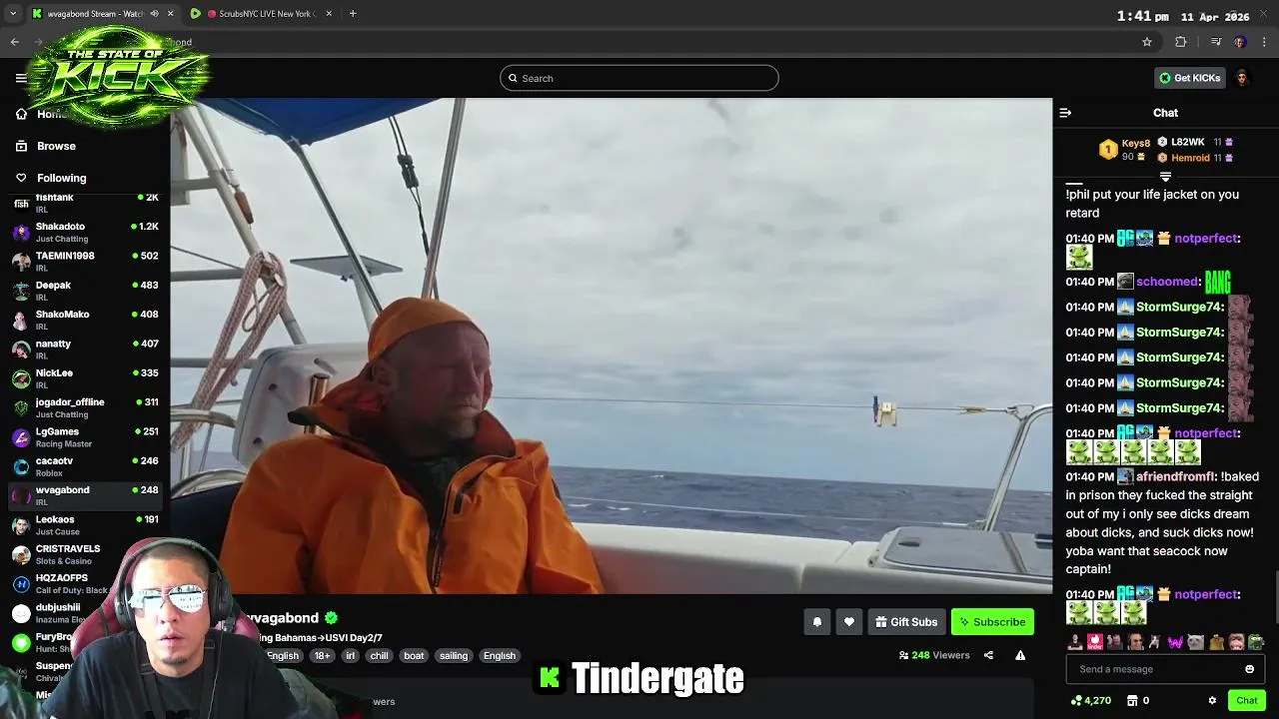Open jogador_offline channel in the sidebar
This screenshot has width=1279, height=719.
[x=85, y=407]
